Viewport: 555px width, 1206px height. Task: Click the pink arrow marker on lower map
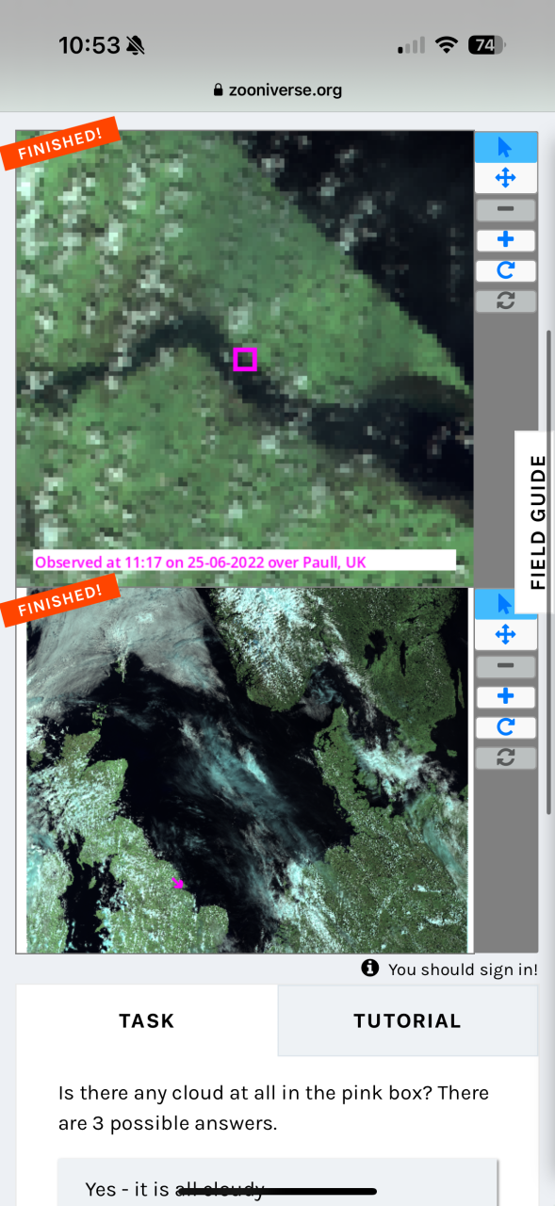[178, 883]
